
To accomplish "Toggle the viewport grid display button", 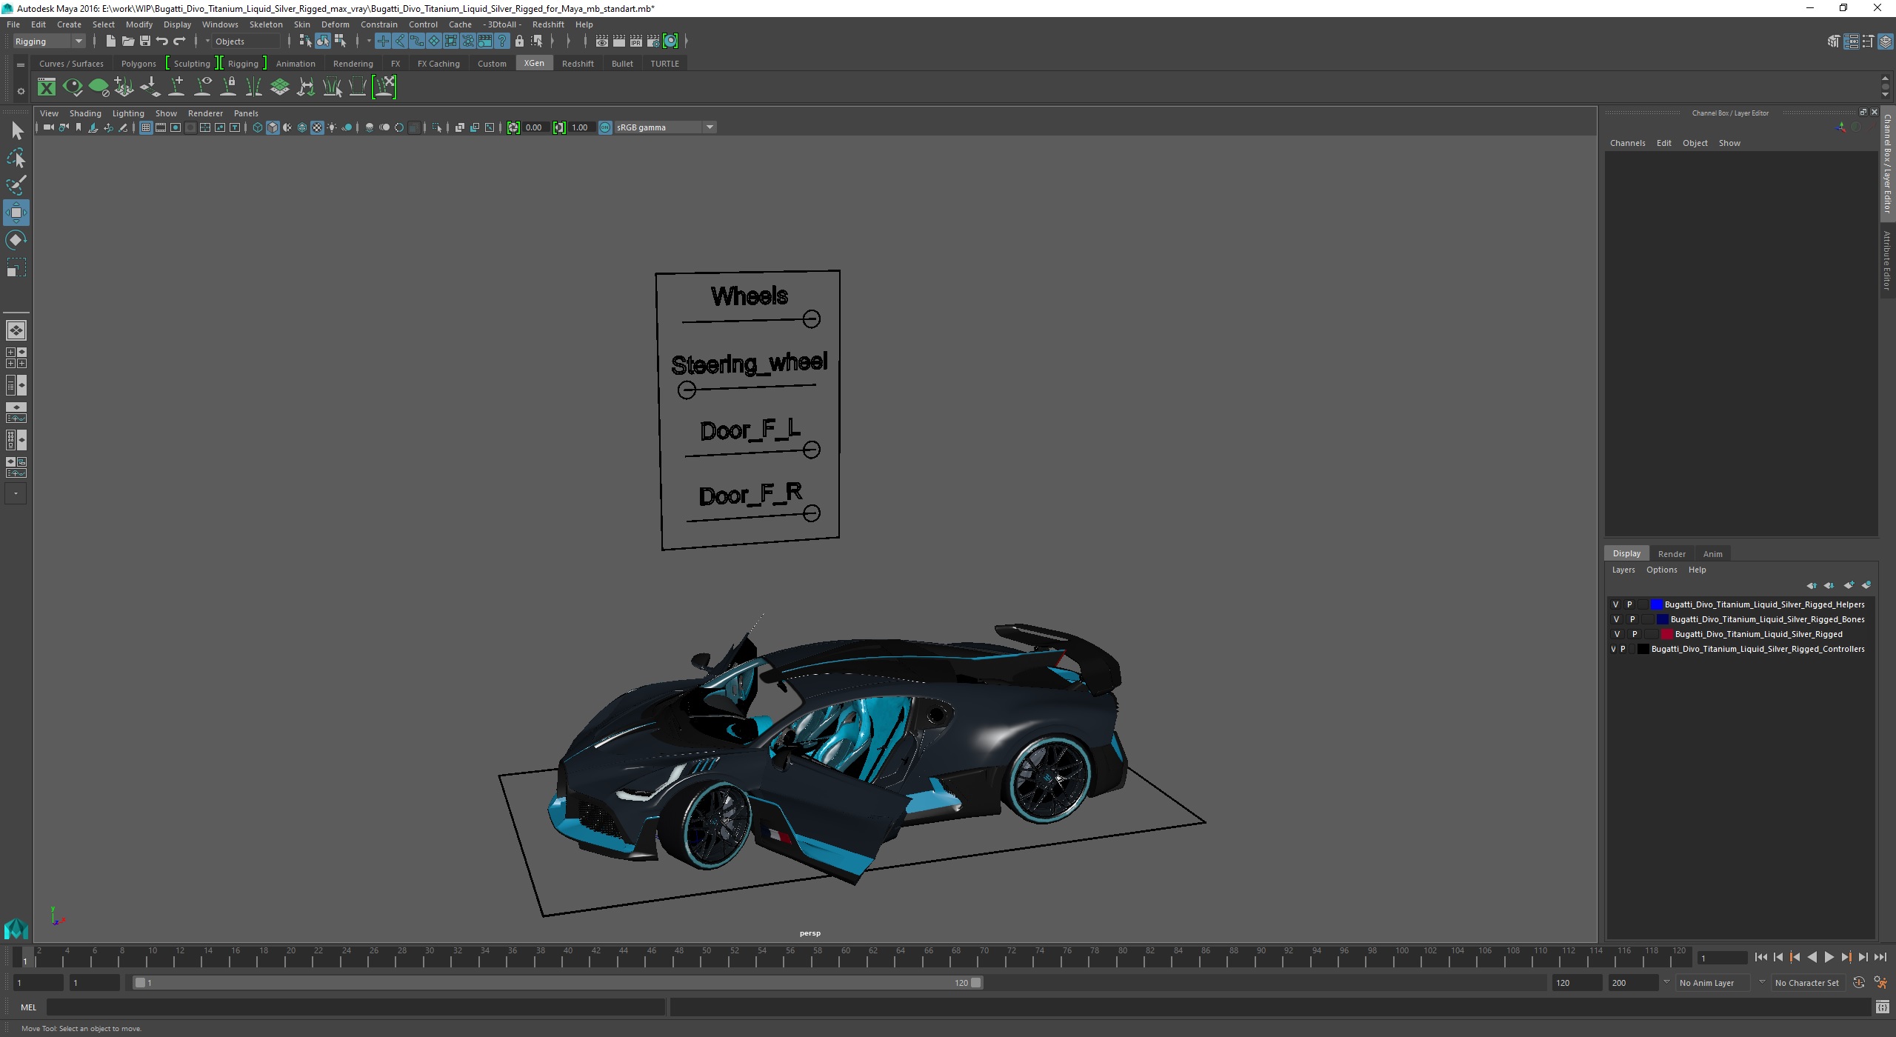I will click(x=146, y=127).
